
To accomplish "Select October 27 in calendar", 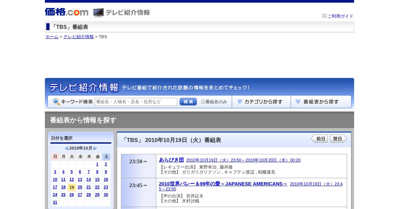I will point(80,195).
